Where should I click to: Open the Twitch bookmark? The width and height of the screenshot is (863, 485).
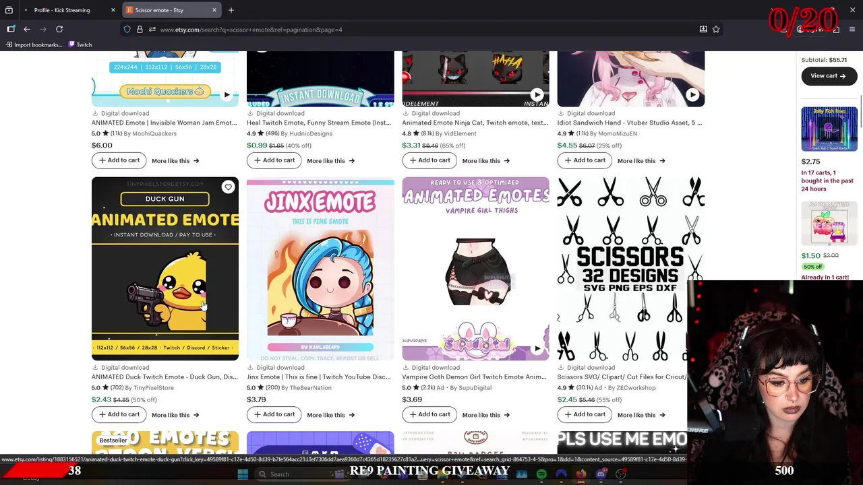coord(80,44)
